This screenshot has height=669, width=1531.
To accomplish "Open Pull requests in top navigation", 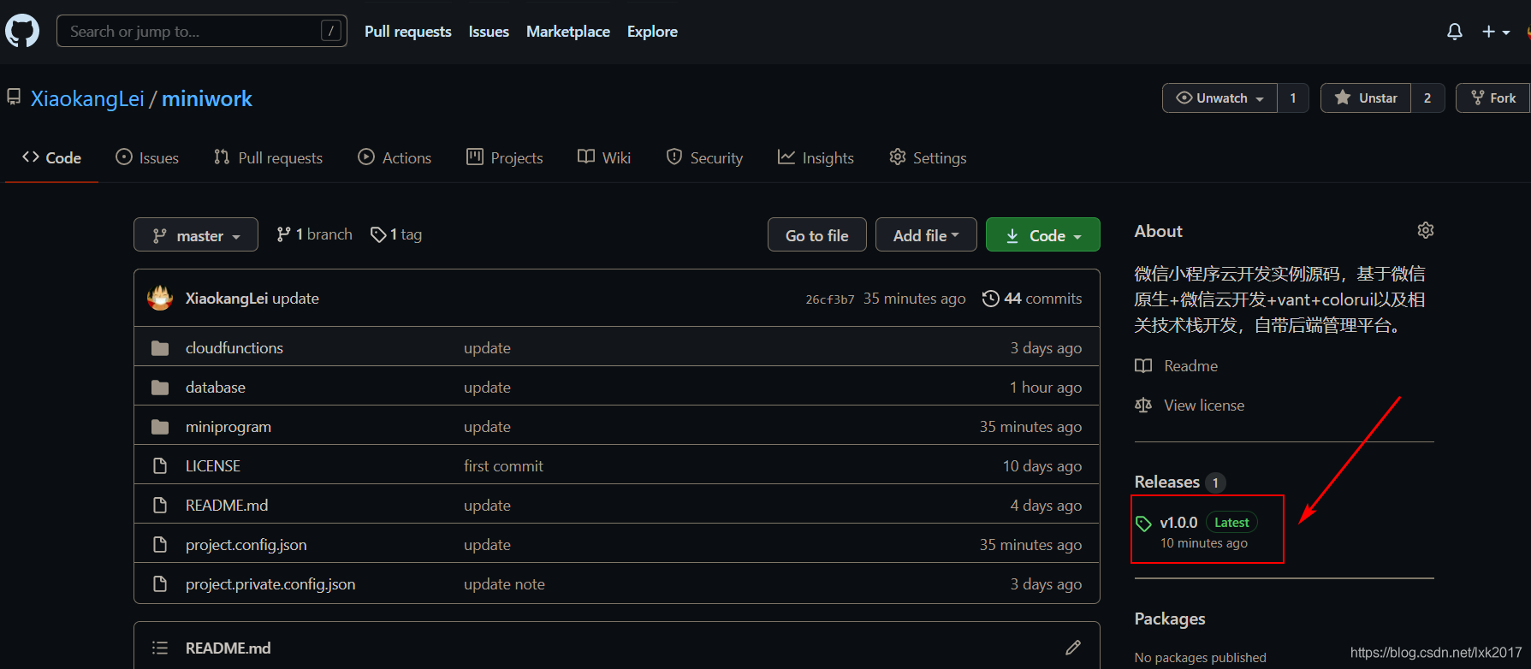I will [407, 32].
